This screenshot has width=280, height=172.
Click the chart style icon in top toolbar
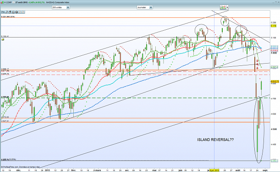pos(223,7)
